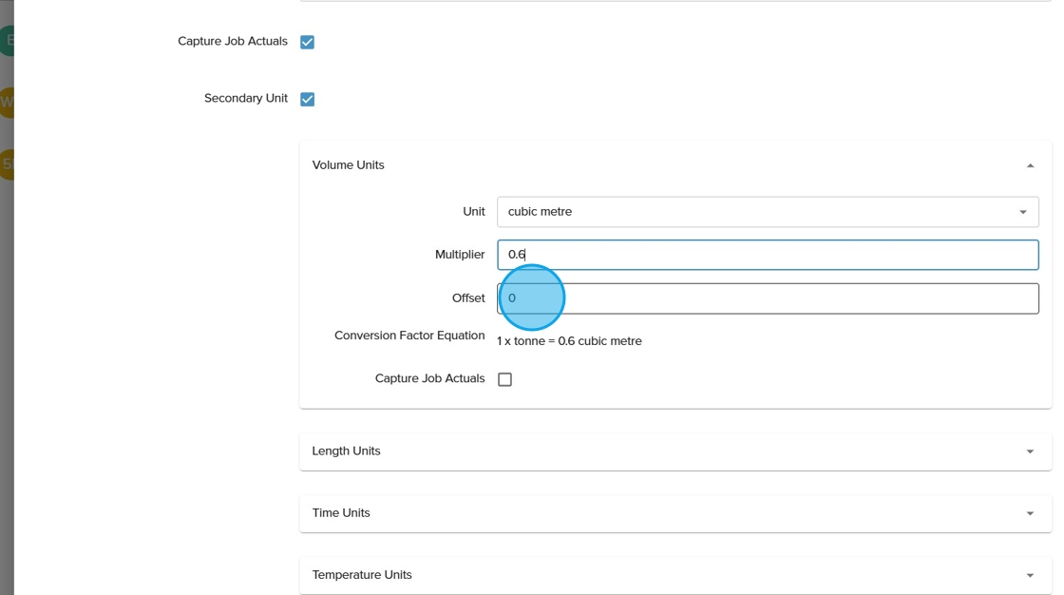Click the Unit dropdown caret icon

(x=1023, y=212)
